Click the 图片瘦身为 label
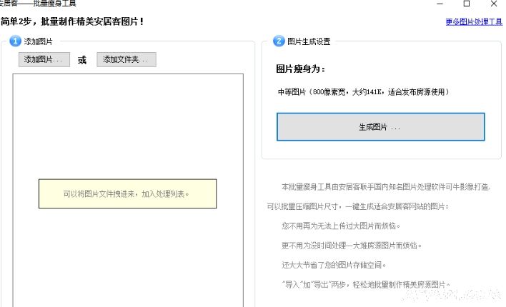This screenshot has width=506, height=307. click(x=300, y=70)
